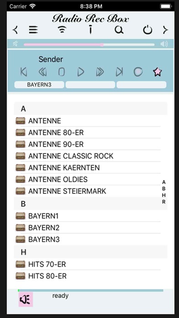Choose BAYERN2 station in list
Viewport: 179px width, 318px height.
point(90,228)
